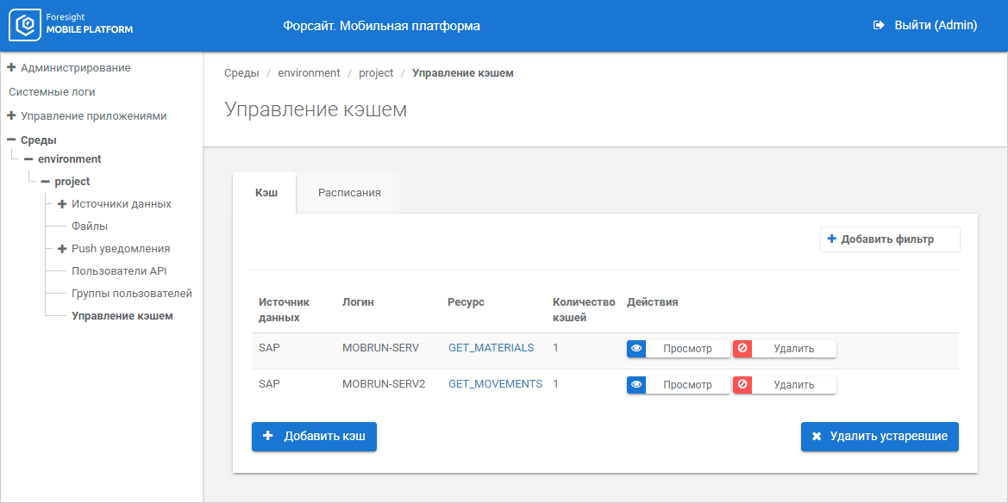Expand the Управление приложениями node
The image size is (1008, 503).
(x=11, y=116)
